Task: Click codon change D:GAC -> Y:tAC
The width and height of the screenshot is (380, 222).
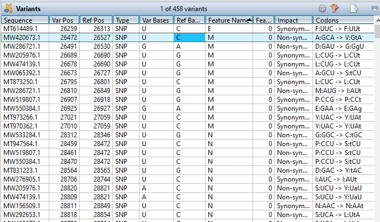Action: point(337,170)
